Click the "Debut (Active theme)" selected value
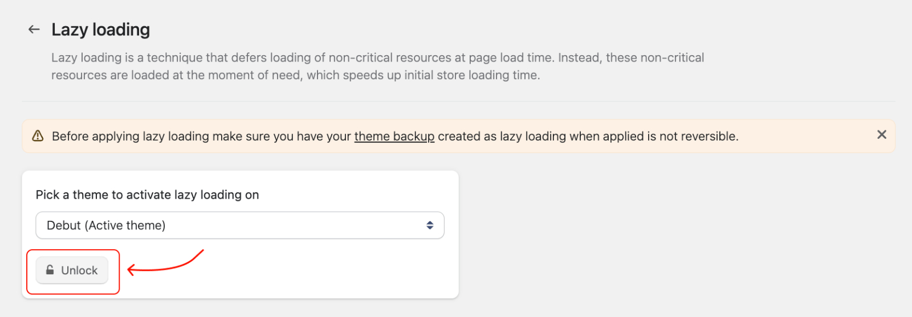 tap(106, 225)
